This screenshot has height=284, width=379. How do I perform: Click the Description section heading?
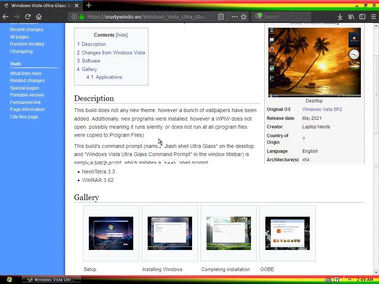[x=94, y=98]
